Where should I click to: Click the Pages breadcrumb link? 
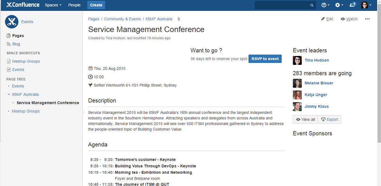94,19
